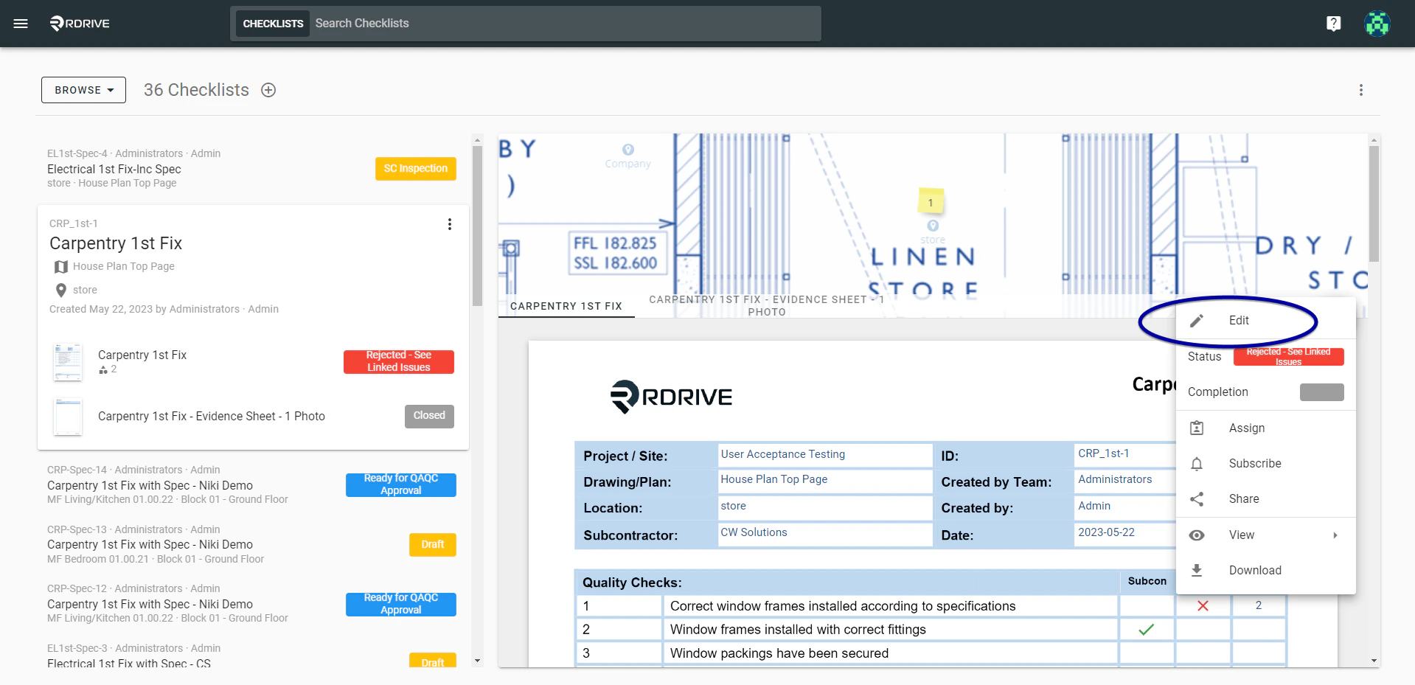Click the CRP_1st-1 ID value in form

pyautogui.click(x=1103, y=453)
